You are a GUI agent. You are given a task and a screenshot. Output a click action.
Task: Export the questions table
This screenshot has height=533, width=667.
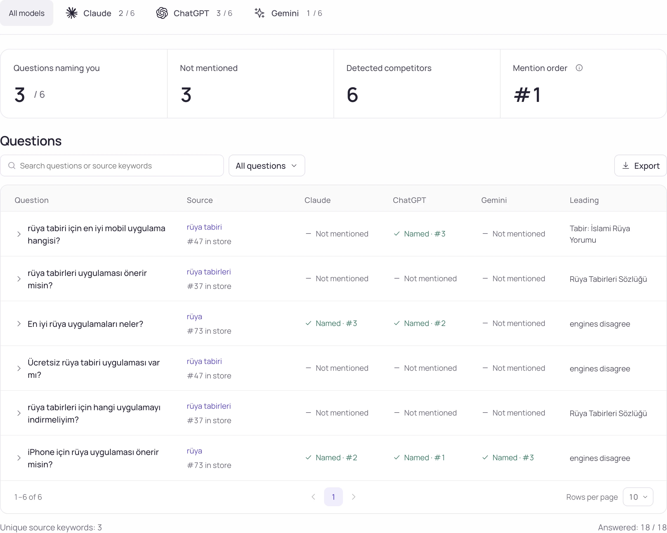[640, 166]
